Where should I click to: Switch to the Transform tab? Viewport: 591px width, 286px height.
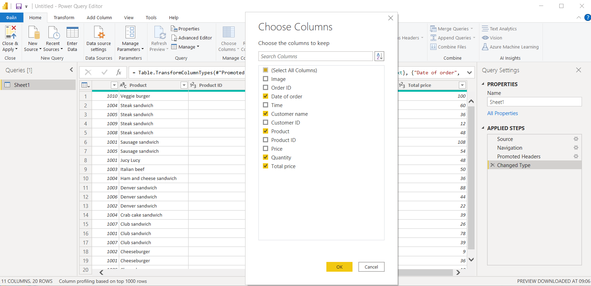click(64, 17)
